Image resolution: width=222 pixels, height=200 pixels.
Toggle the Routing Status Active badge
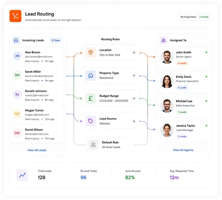click(204, 17)
